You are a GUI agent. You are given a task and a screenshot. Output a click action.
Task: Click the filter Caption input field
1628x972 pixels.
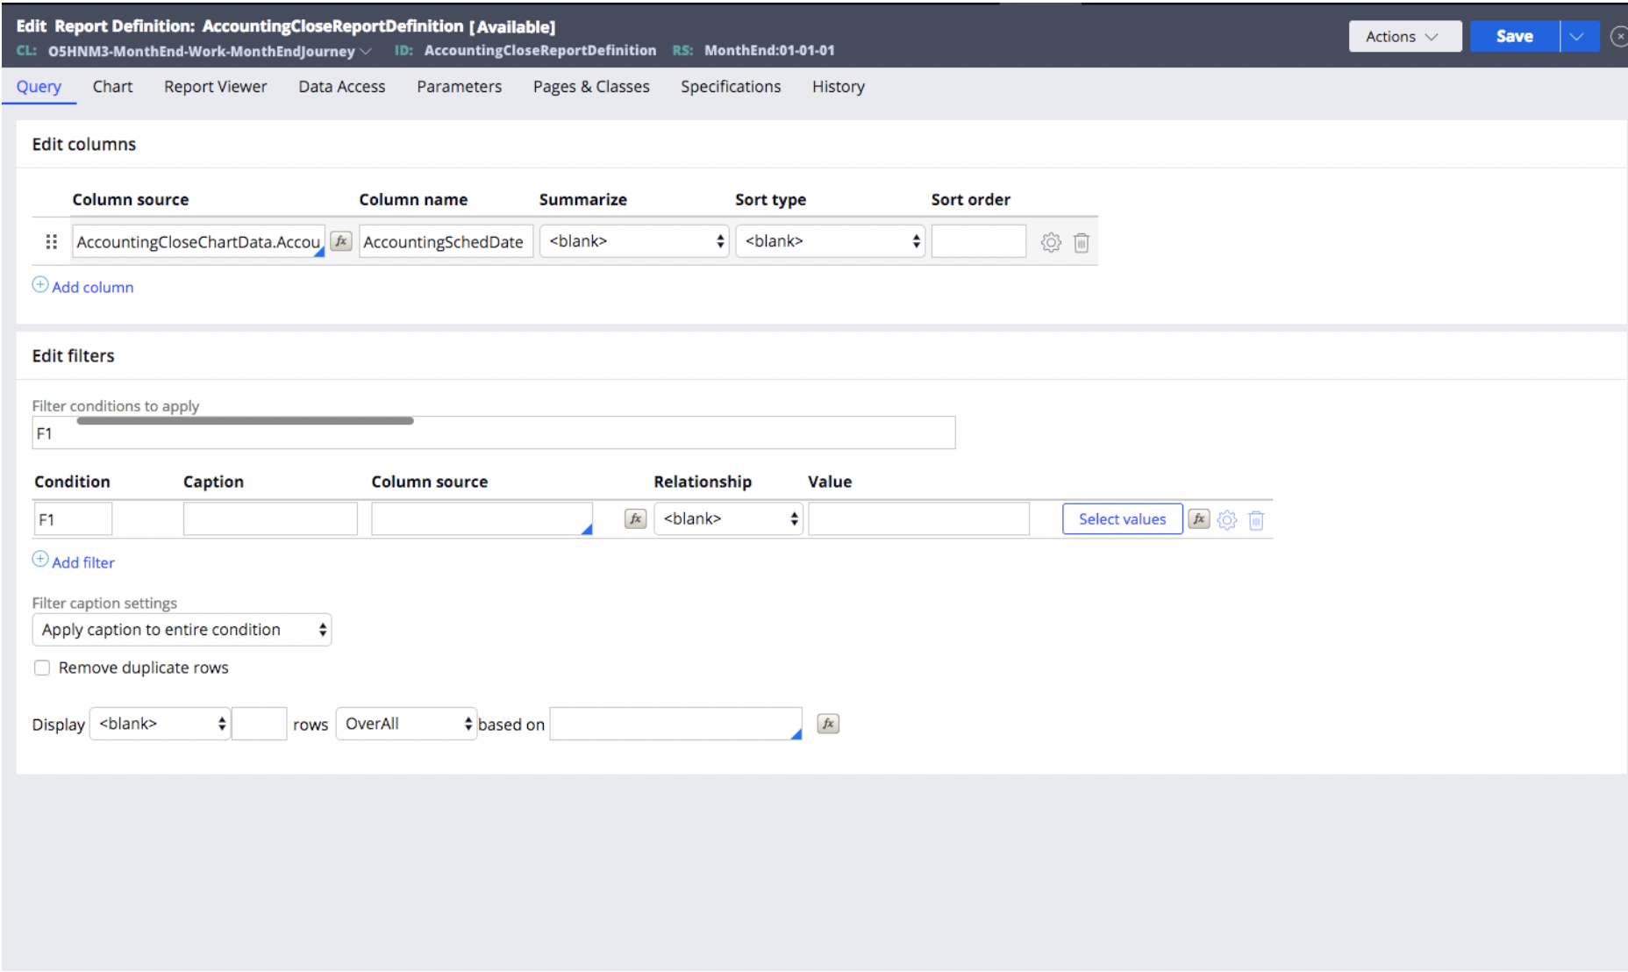[x=270, y=518]
